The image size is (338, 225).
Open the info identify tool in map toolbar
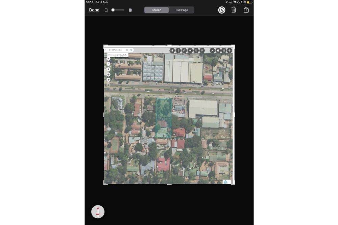click(x=178, y=51)
